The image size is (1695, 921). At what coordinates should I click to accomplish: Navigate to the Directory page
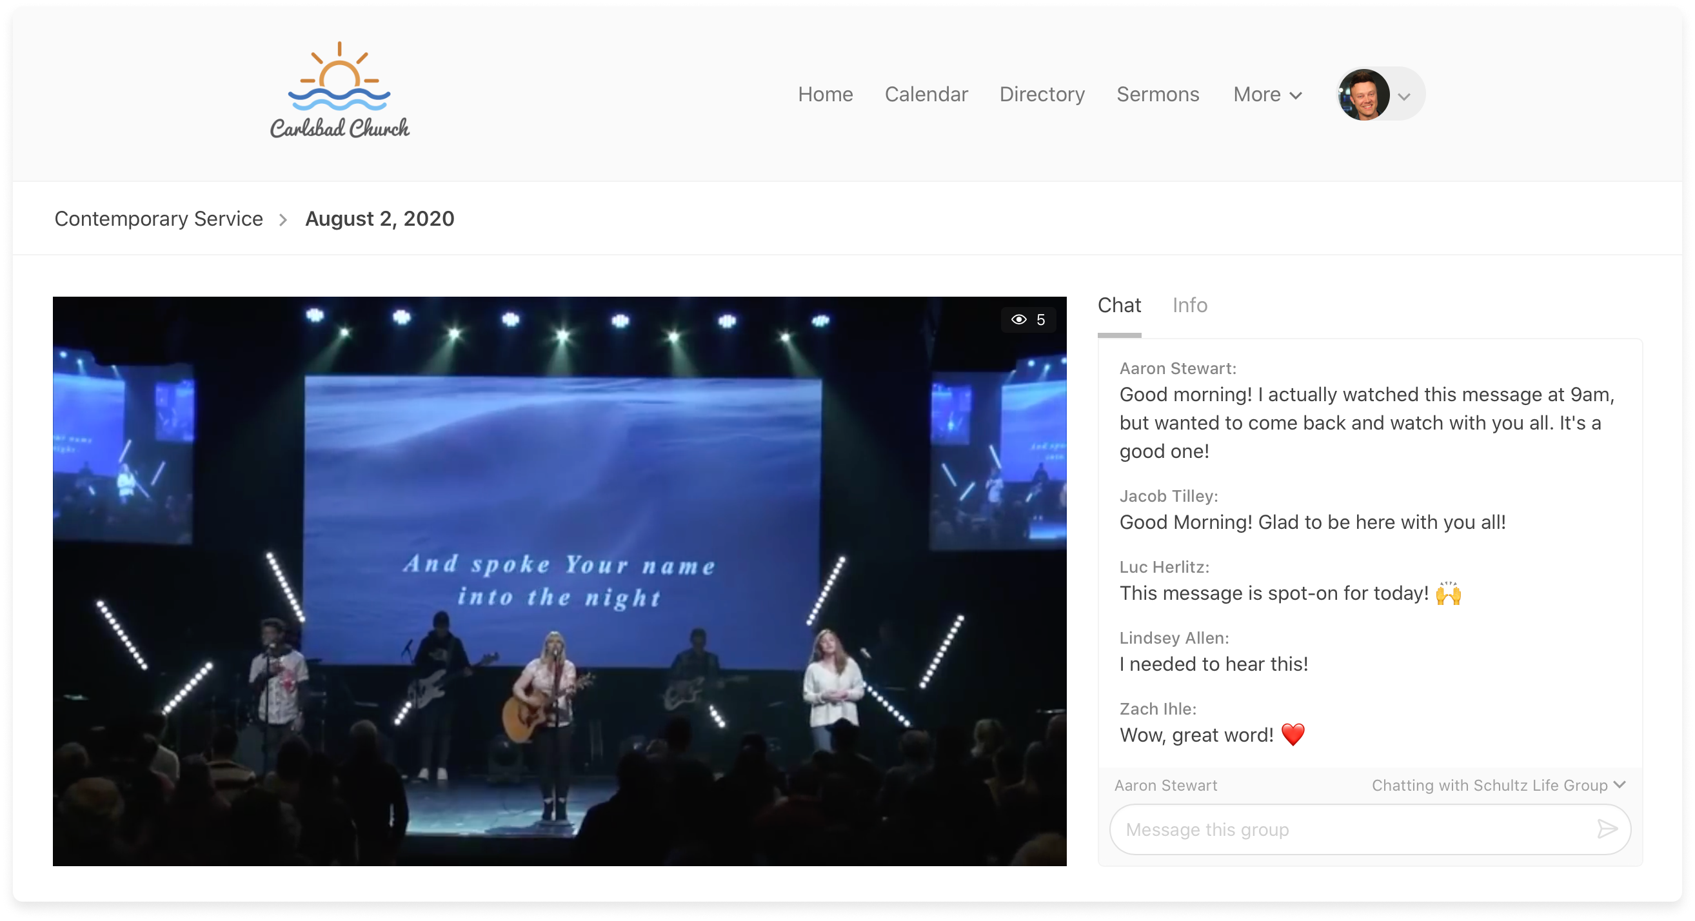click(1042, 95)
